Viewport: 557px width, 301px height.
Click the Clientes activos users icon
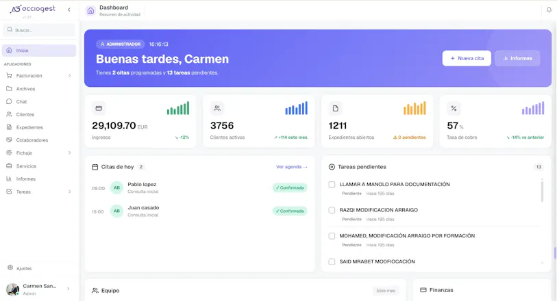click(217, 108)
